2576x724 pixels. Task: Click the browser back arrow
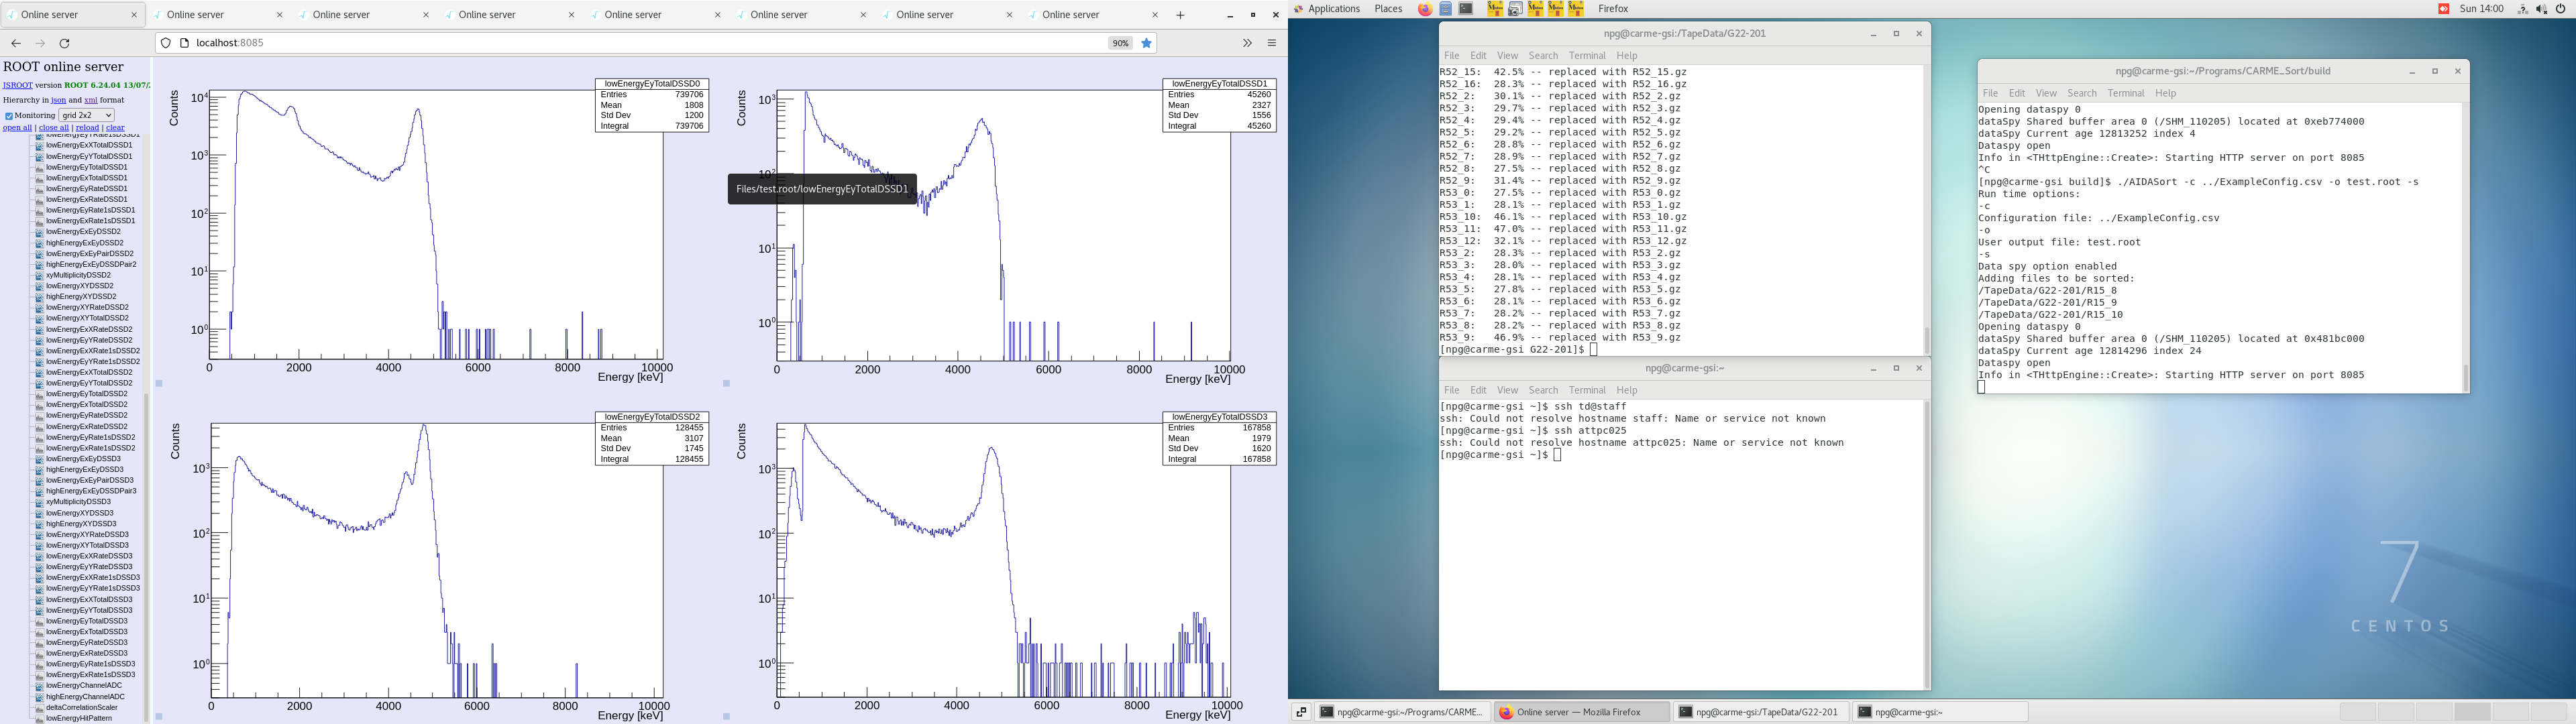pyautogui.click(x=16, y=43)
